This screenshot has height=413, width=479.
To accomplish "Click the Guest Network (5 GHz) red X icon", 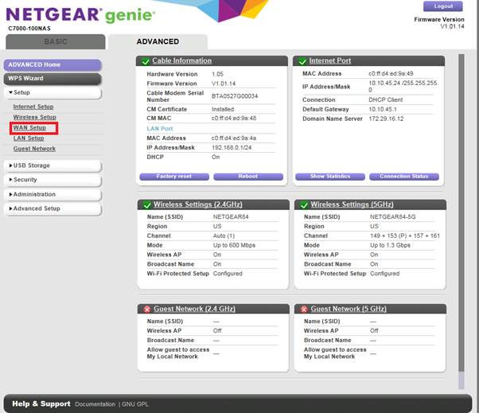I will [304, 309].
